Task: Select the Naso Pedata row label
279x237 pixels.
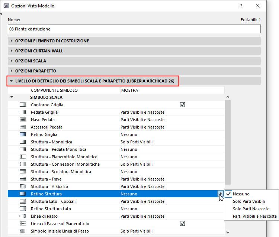Action: click(43, 120)
